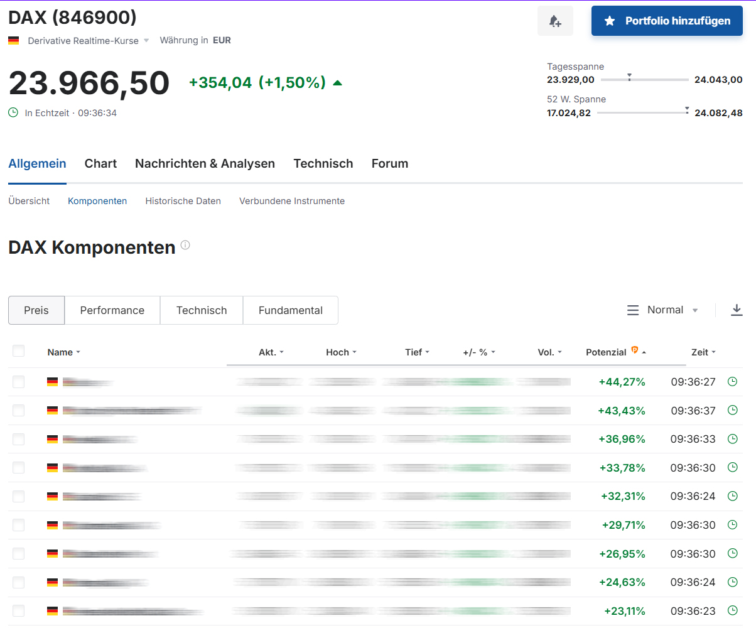This screenshot has width=756, height=628.
Task: Click the green up arrow beside +1,50%
Action: 337,83
